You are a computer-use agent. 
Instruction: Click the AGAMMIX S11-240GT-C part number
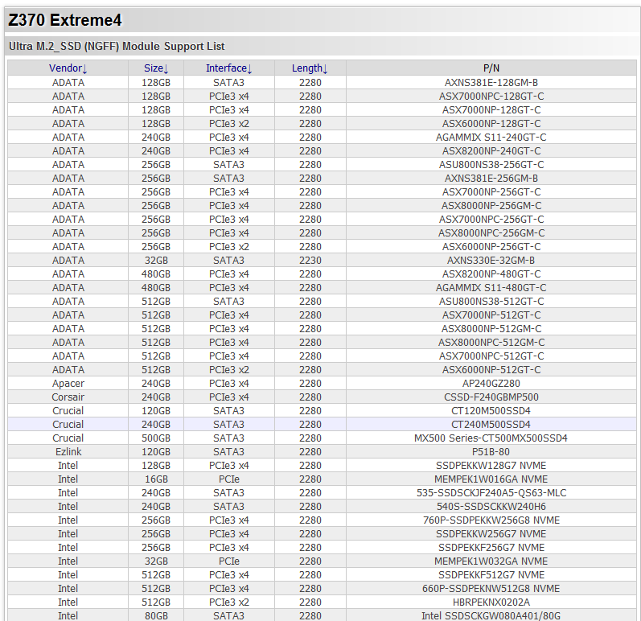491,137
